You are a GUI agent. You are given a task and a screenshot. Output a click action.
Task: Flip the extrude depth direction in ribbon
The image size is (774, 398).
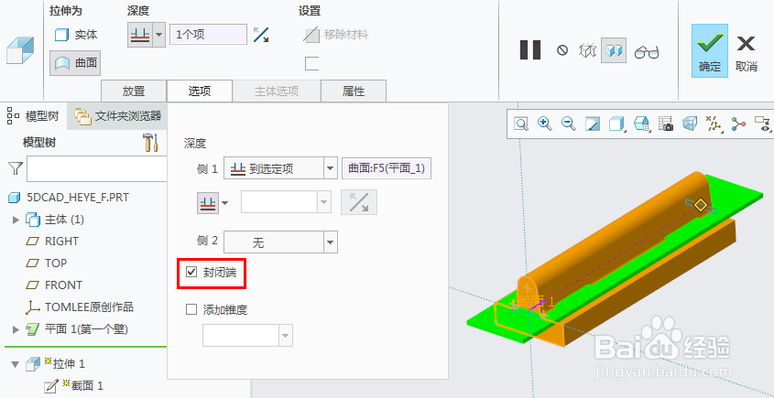[261, 35]
